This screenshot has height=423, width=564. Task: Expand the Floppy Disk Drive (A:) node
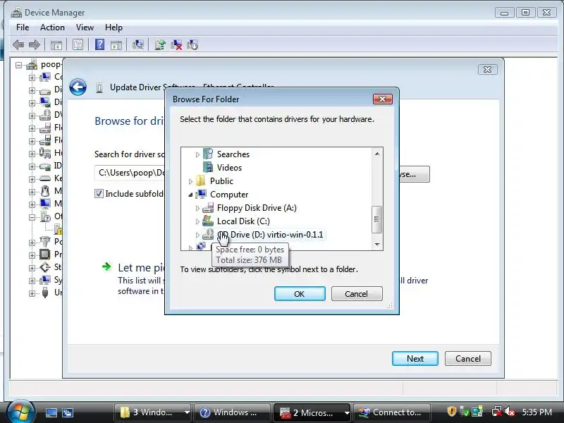(197, 208)
